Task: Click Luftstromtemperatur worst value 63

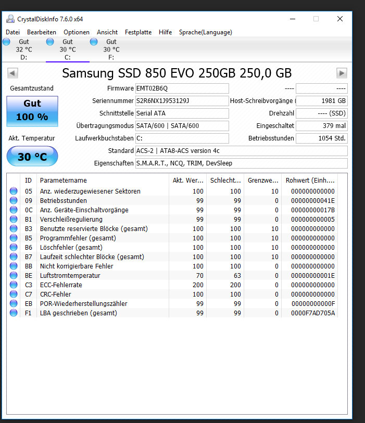Action: pyautogui.click(x=237, y=275)
